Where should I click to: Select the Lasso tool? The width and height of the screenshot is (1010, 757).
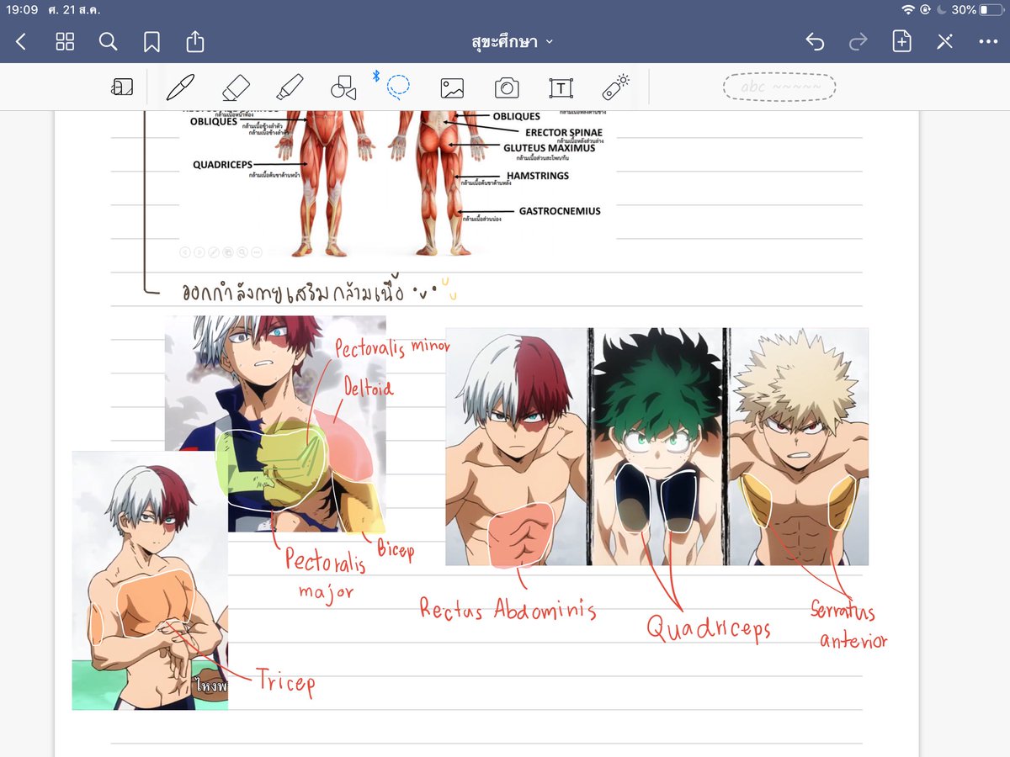click(x=398, y=86)
